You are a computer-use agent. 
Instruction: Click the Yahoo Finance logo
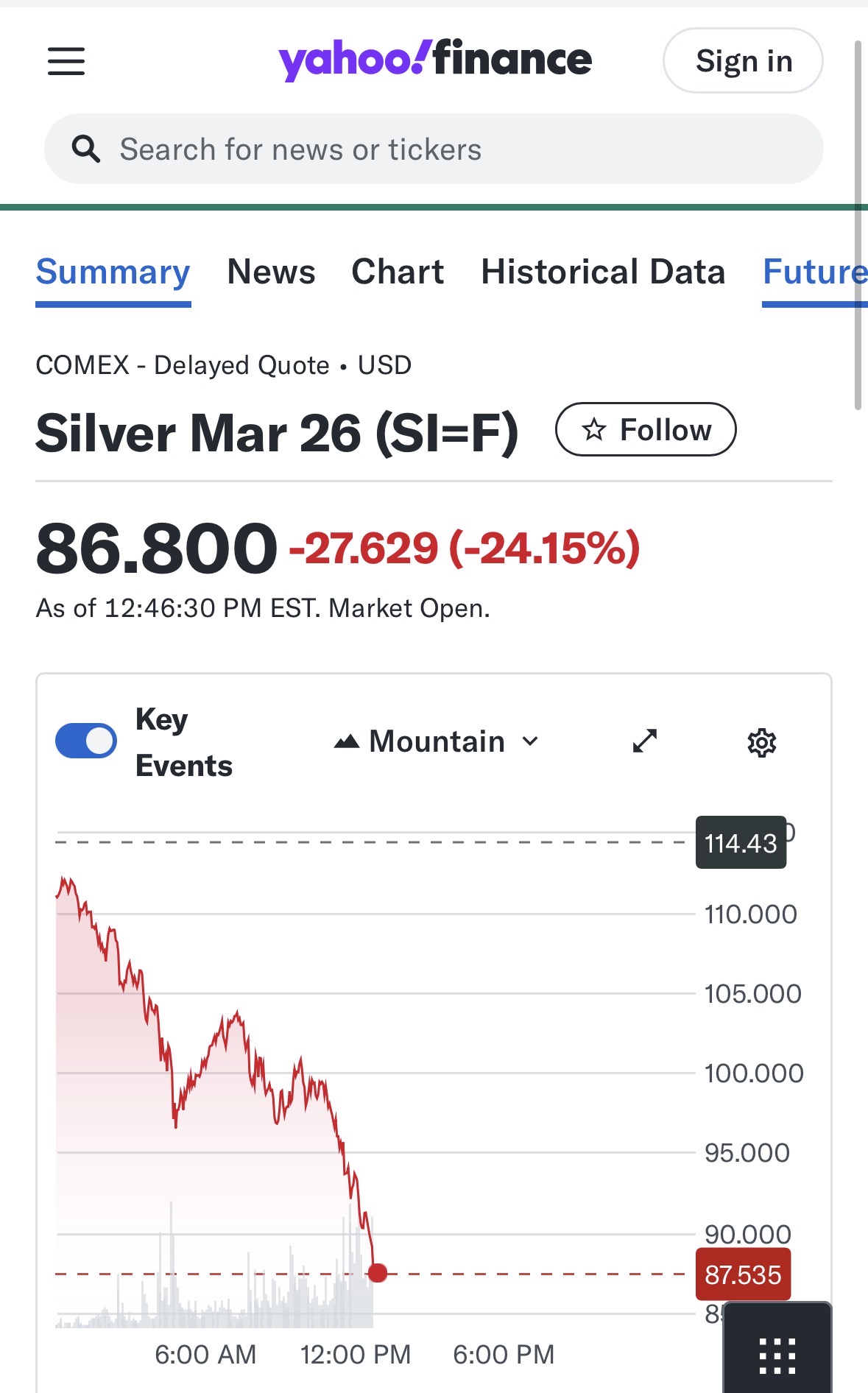435,60
